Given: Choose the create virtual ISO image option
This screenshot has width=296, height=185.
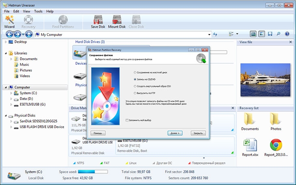Looking at the screenshot, I should click(135, 86).
